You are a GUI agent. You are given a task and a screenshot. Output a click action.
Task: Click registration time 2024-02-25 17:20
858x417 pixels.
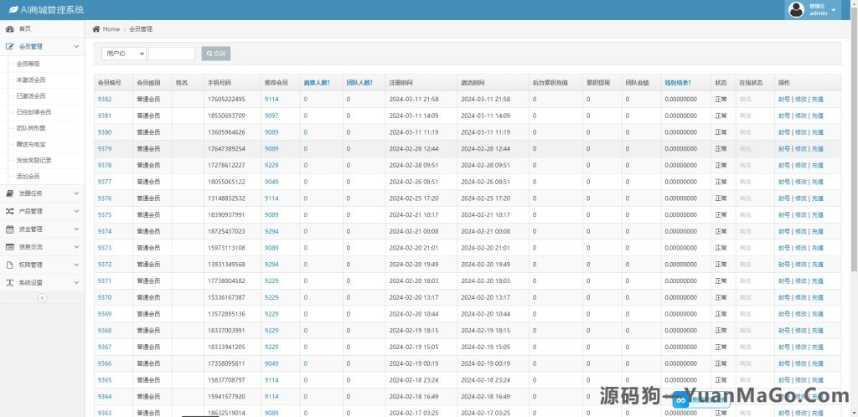click(414, 198)
